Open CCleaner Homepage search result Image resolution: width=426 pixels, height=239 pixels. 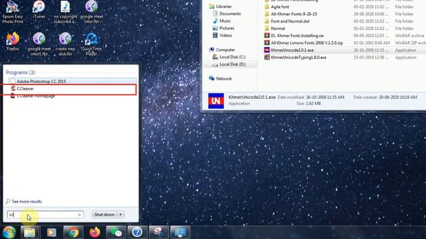[x=73, y=96]
